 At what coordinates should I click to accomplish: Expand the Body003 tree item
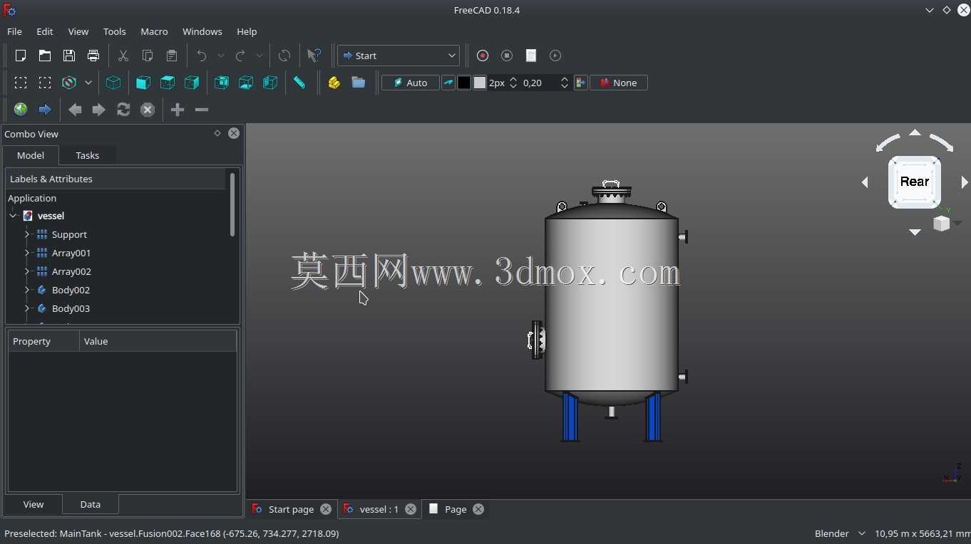click(27, 308)
